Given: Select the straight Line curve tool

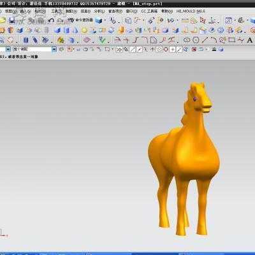Looking at the screenshot, I should 205,40.
